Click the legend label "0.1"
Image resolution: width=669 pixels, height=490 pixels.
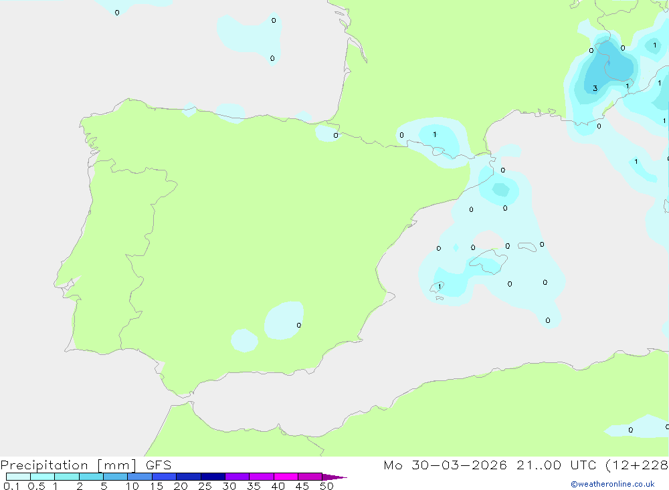click(11, 486)
